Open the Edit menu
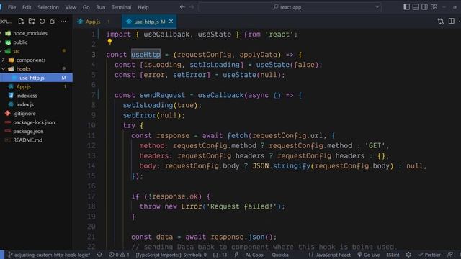 click(27, 7)
